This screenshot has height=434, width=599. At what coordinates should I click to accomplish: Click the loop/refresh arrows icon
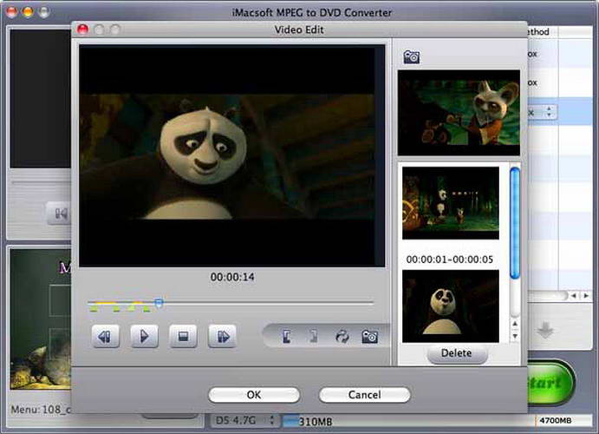[x=342, y=337]
